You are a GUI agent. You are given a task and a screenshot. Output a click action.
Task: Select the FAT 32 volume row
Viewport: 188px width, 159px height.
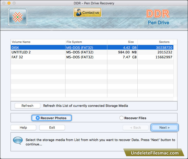pos(92,57)
